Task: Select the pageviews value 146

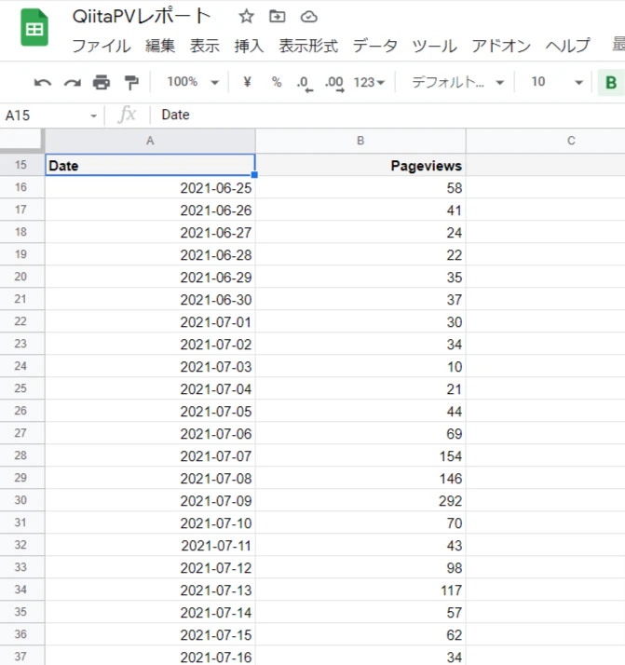Action: coord(360,478)
